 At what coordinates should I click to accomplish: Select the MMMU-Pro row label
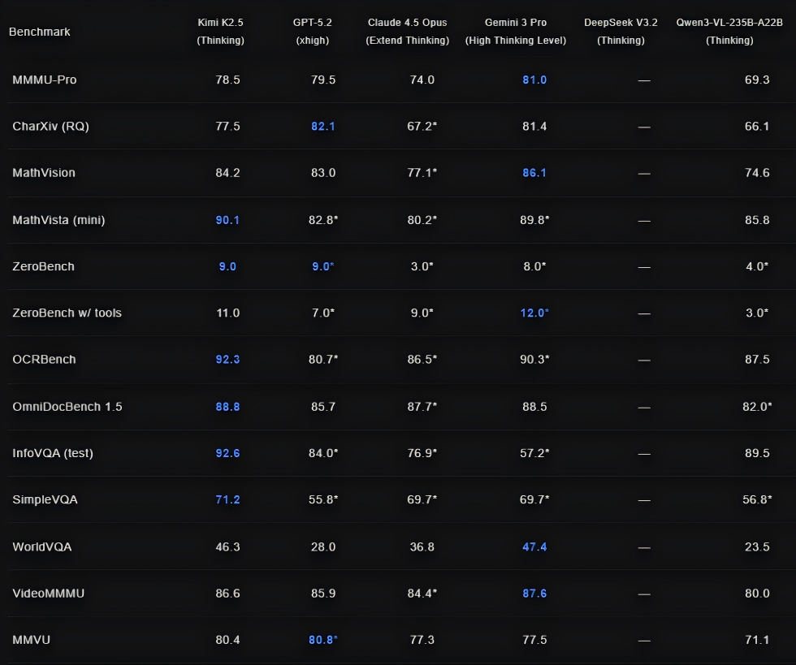pos(44,80)
